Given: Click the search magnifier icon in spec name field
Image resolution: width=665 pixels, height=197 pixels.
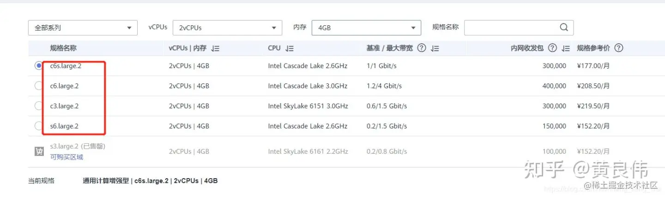Looking at the screenshot, I should 564,27.
